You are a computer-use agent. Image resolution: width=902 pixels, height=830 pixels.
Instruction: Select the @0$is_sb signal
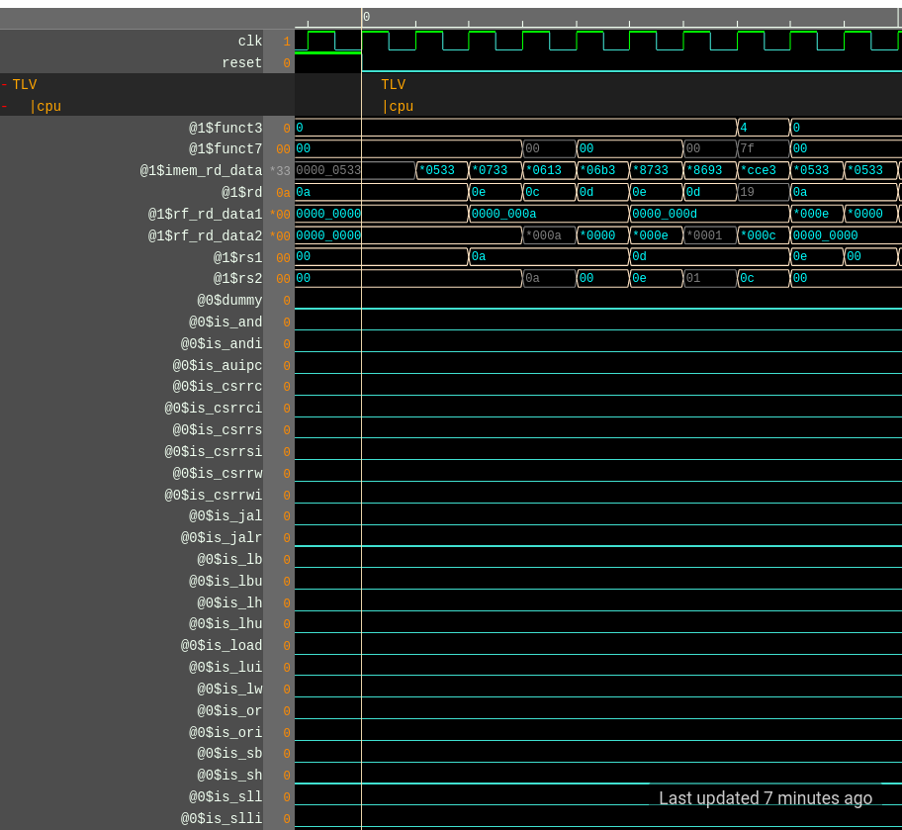pyautogui.click(x=229, y=754)
